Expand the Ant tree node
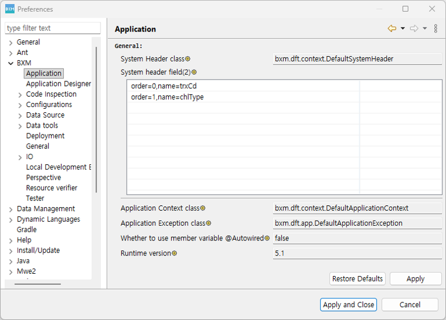Screen dimensions: 446x320 [11, 53]
